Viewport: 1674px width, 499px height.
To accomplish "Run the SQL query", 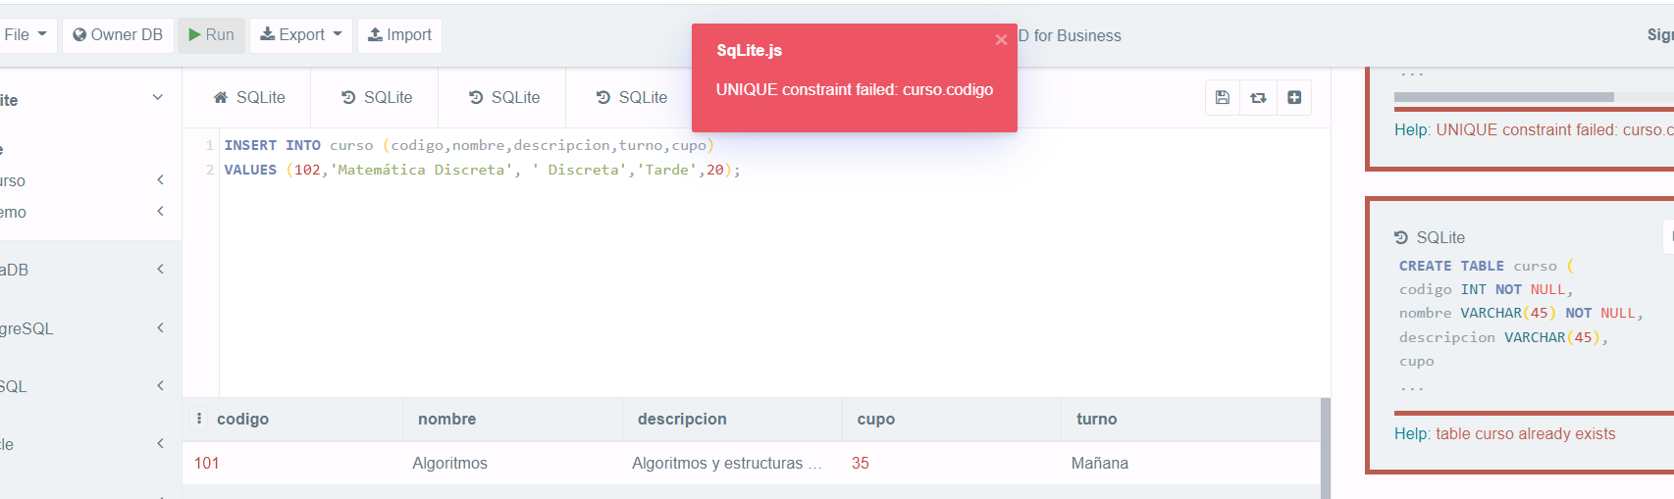I will coord(211,35).
